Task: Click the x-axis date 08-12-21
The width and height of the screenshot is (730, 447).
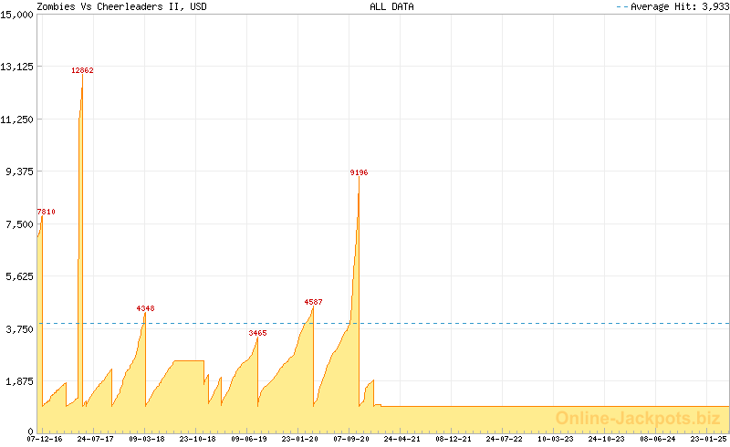Action: (x=453, y=439)
